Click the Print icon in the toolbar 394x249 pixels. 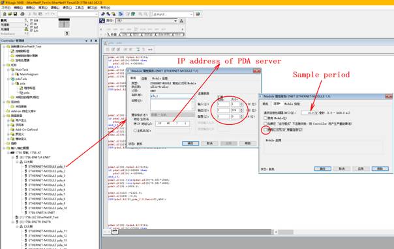tap(22, 14)
